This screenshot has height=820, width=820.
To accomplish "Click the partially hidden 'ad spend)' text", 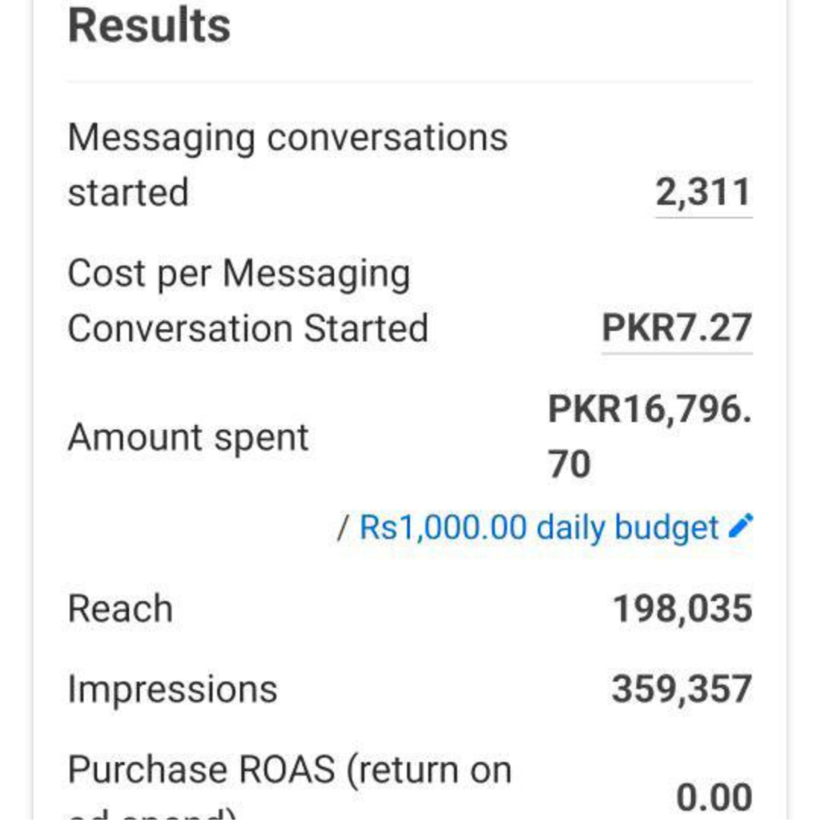I will 153,814.
